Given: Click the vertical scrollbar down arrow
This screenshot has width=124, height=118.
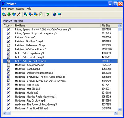Looking at the screenshot, I should (120, 109).
